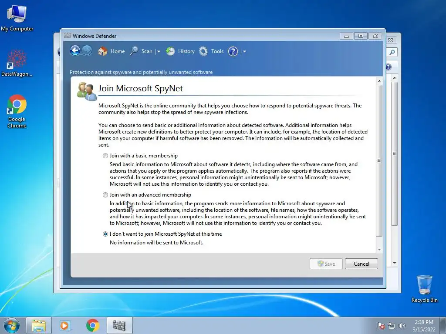The image size is (446, 334).
Task: Click the Scan magnifying glass icon
Action: click(134, 51)
